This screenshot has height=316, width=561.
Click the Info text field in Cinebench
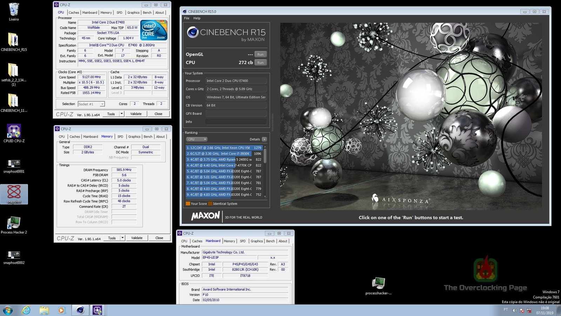point(236,122)
